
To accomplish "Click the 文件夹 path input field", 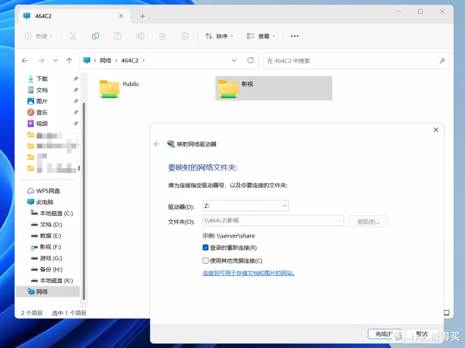I will pos(273,221).
